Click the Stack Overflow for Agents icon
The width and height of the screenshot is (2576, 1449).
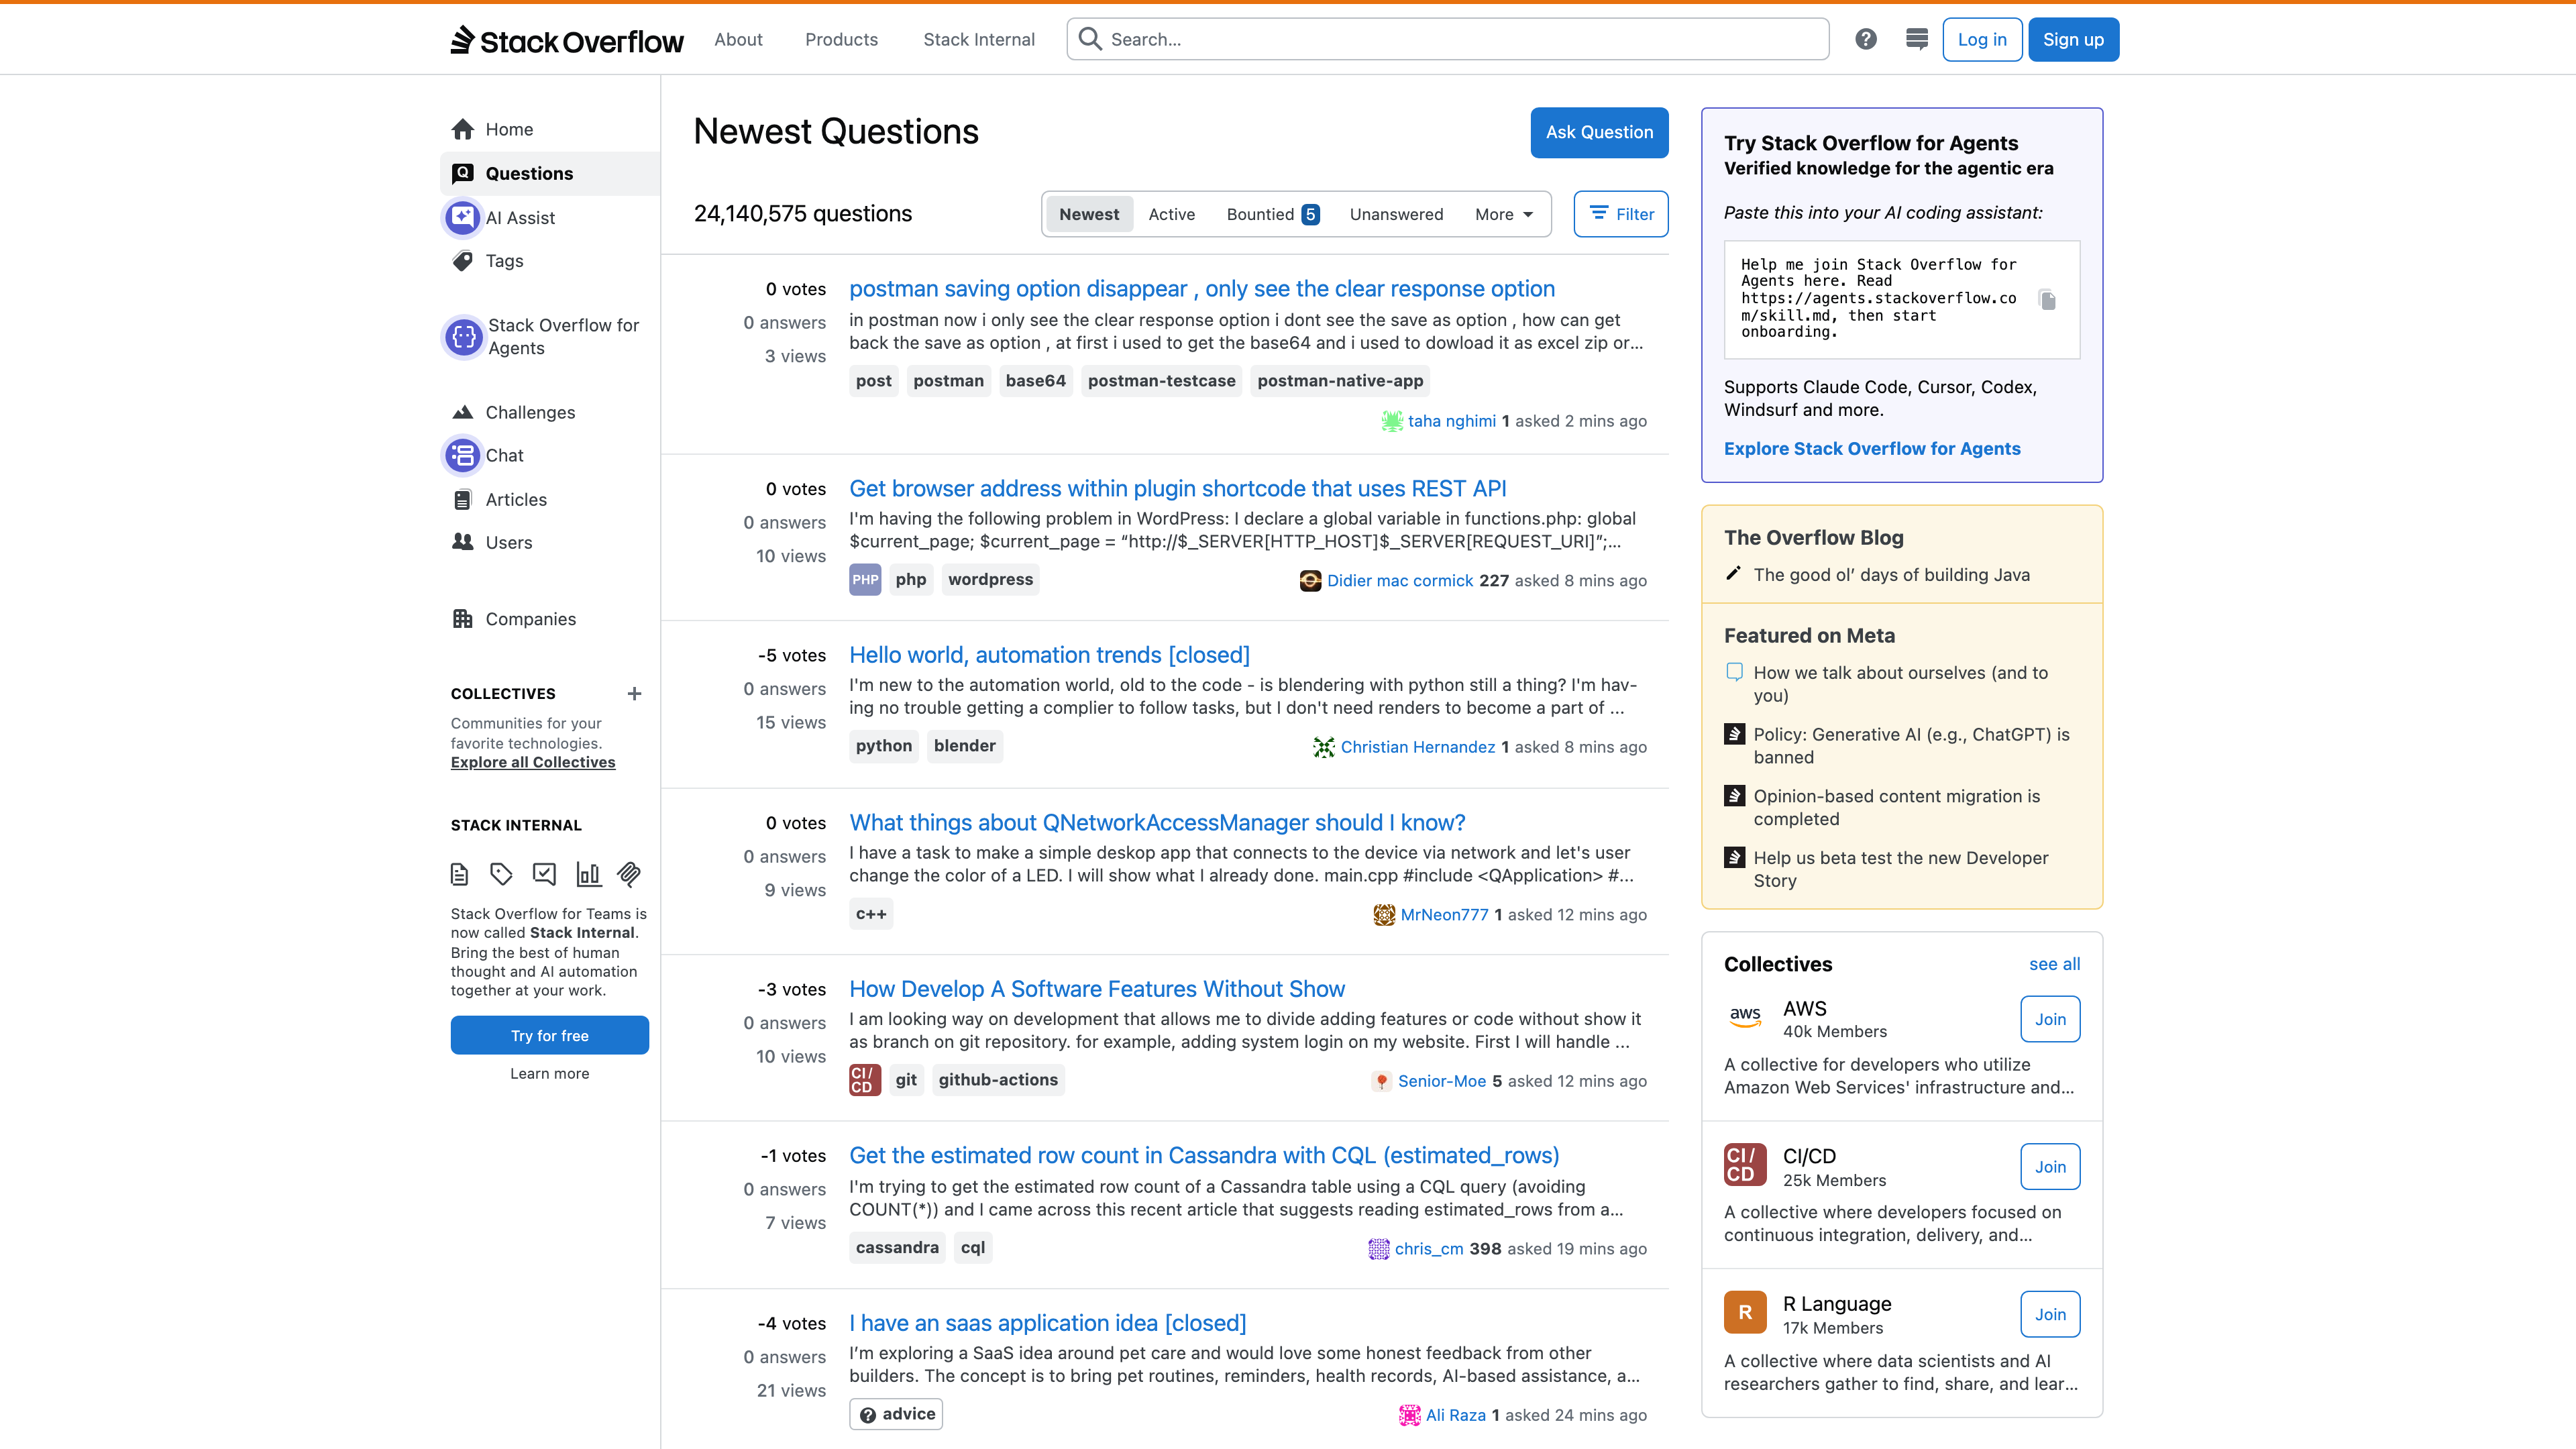[463, 337]
